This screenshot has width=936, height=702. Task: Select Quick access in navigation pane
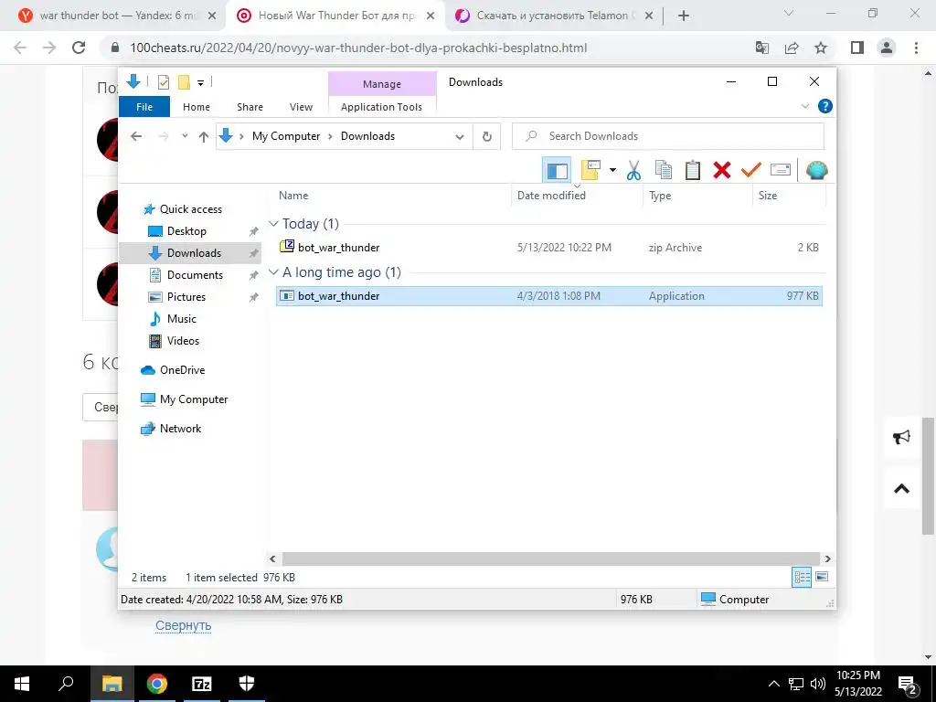(x=190, y=209)
